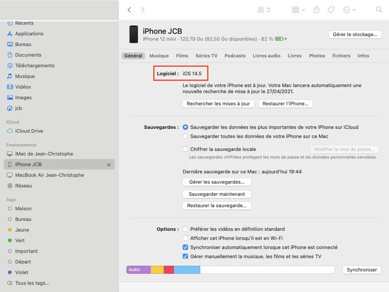
Task: Eject iPhone JCB with the eject icon
Action: pyautogui.click(x=109, y=165)
